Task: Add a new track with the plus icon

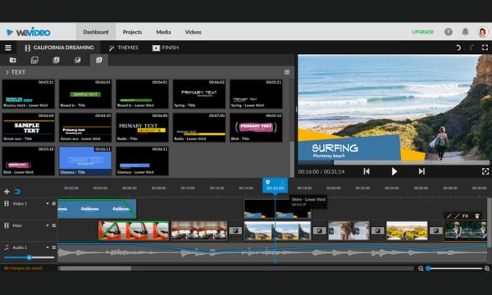Action: click(7, 191)
